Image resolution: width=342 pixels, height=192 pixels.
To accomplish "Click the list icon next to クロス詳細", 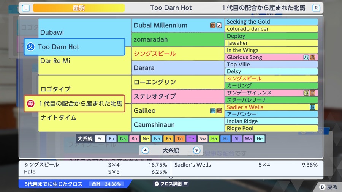I will [185, 184].
